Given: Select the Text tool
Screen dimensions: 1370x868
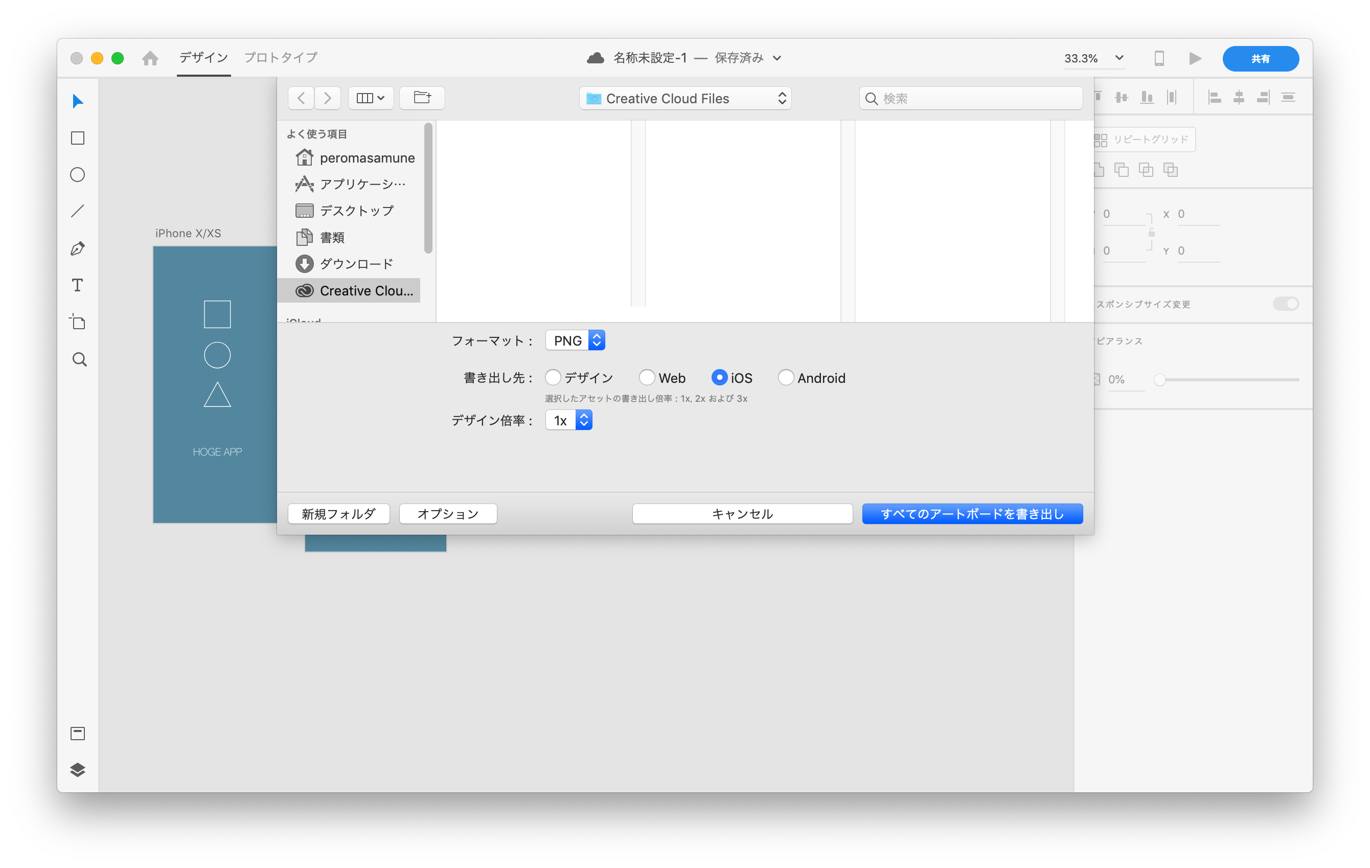Looking at the screenshot, I should point(77,285).
